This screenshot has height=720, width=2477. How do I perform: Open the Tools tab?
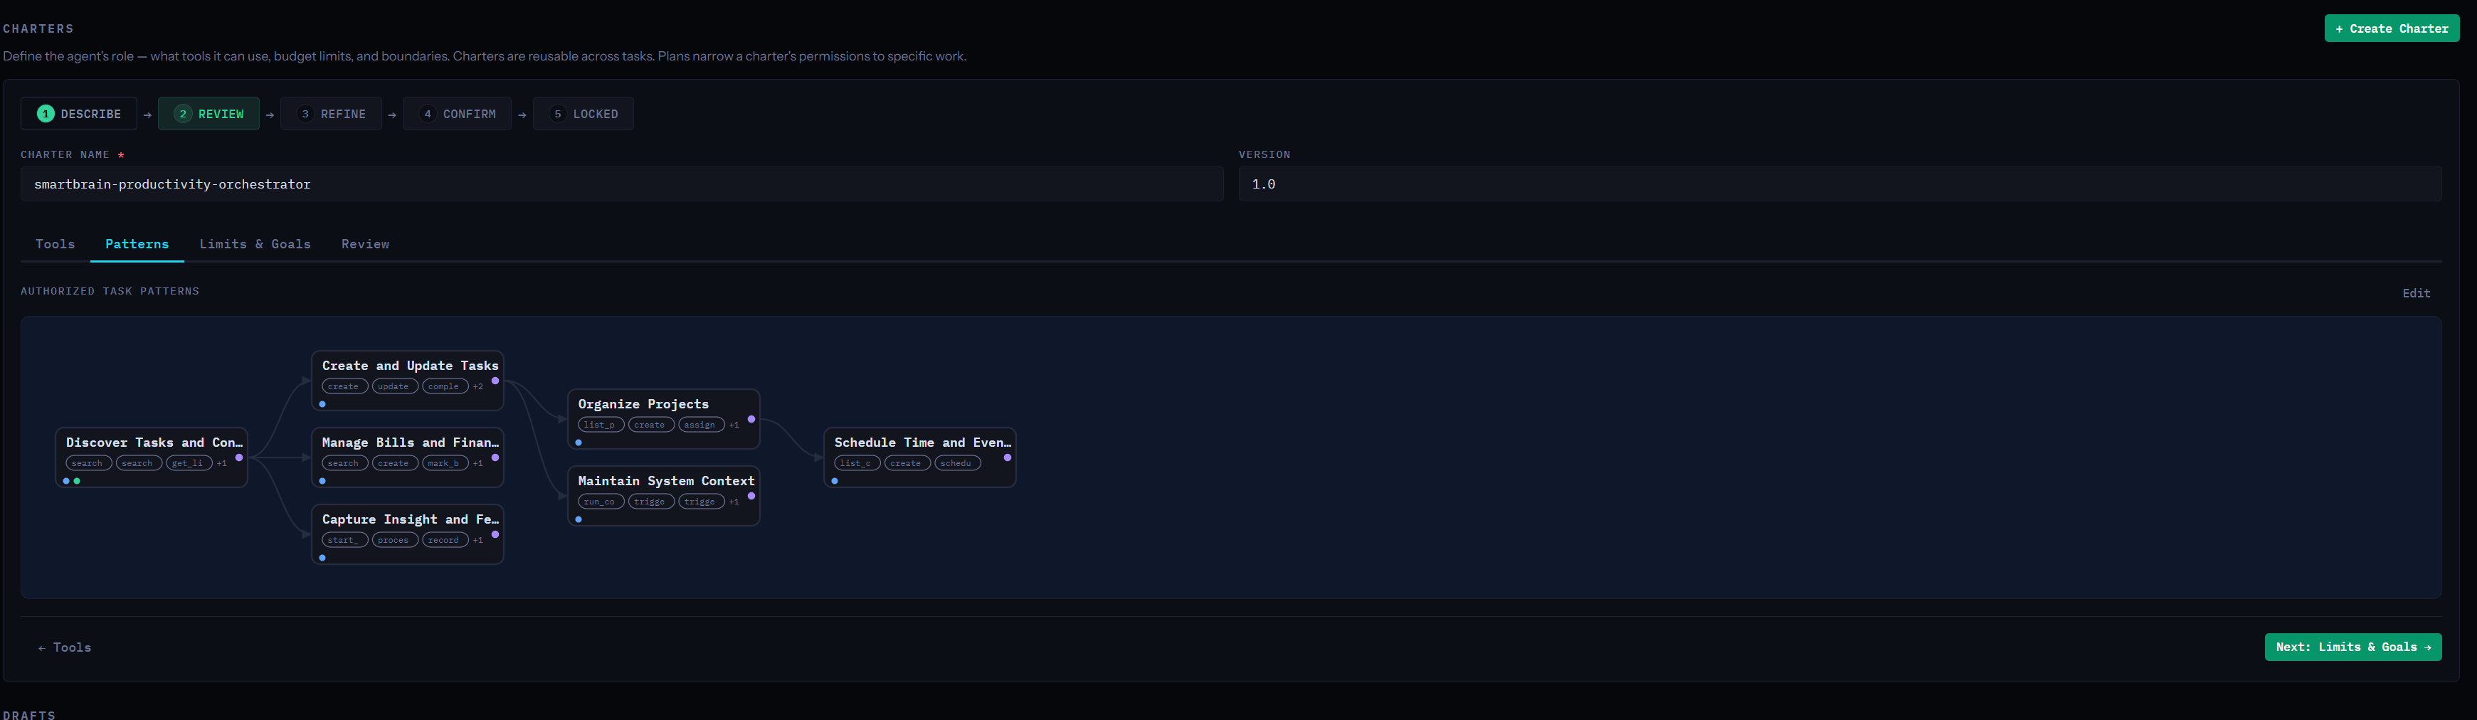55,244
